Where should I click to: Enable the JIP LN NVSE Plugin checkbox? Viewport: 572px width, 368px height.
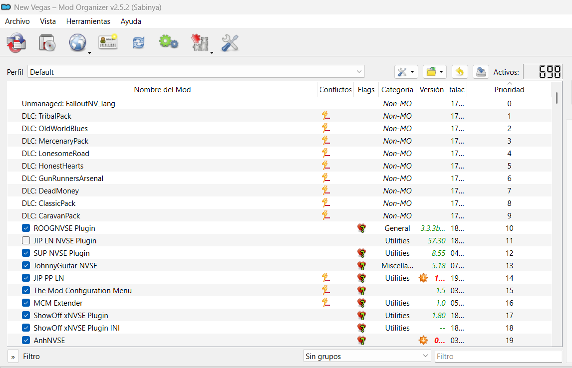[26, 241]
